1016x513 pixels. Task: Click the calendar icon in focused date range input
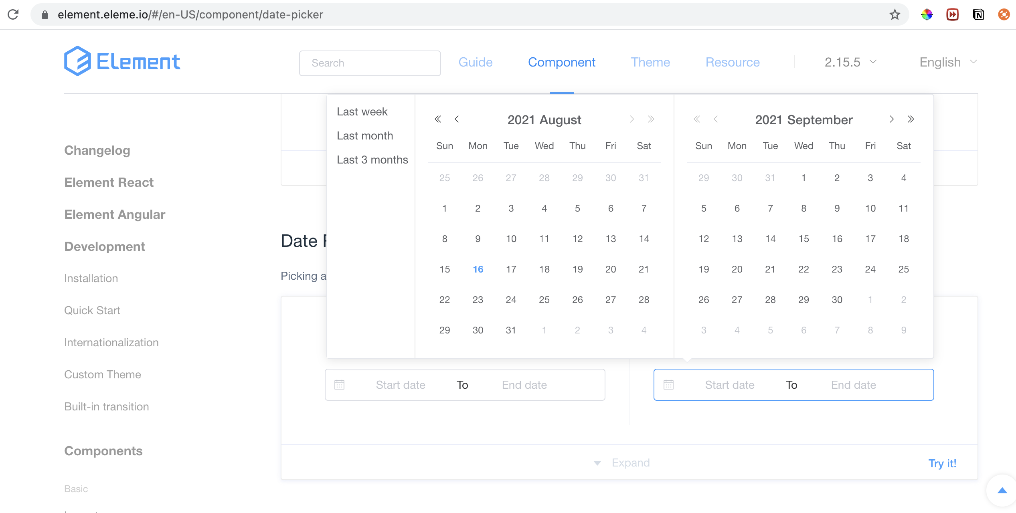point(668,384)
